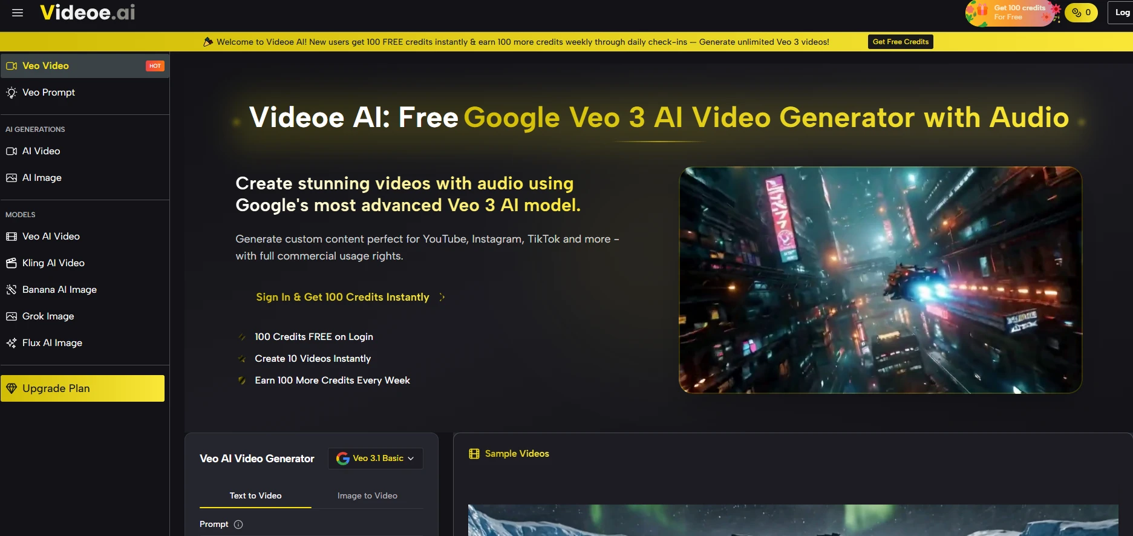Viewport: 1133px width, 536px height.
Task: Click the Grok Image picture icon
Action: (11, 316)
